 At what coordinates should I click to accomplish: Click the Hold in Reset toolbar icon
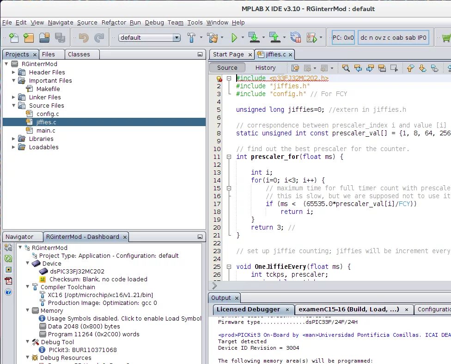[296, 37]
